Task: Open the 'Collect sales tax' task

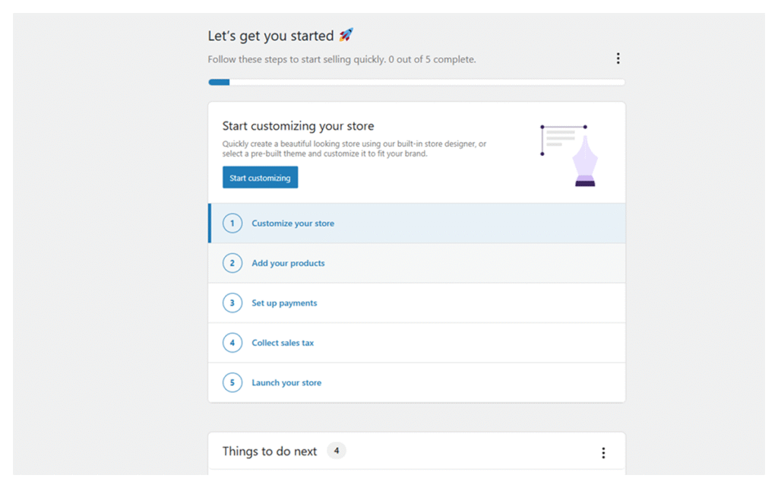Action: coord(283,343)
